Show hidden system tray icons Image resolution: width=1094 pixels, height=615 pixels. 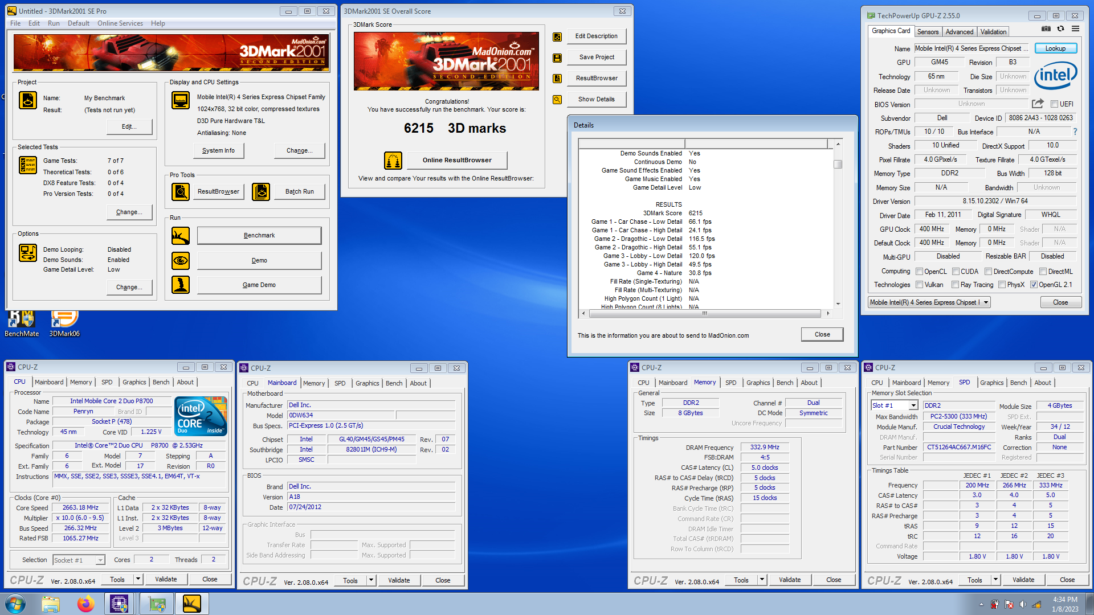pyautogui.click(x=981, y=604)
